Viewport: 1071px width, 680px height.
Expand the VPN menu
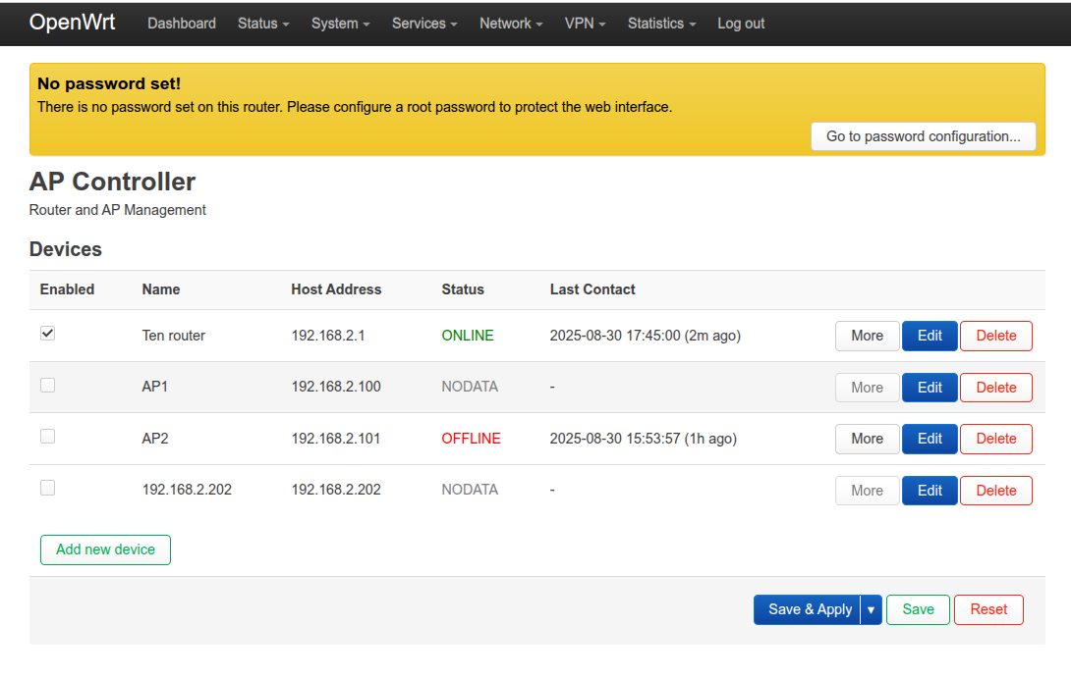coord(586,24)
